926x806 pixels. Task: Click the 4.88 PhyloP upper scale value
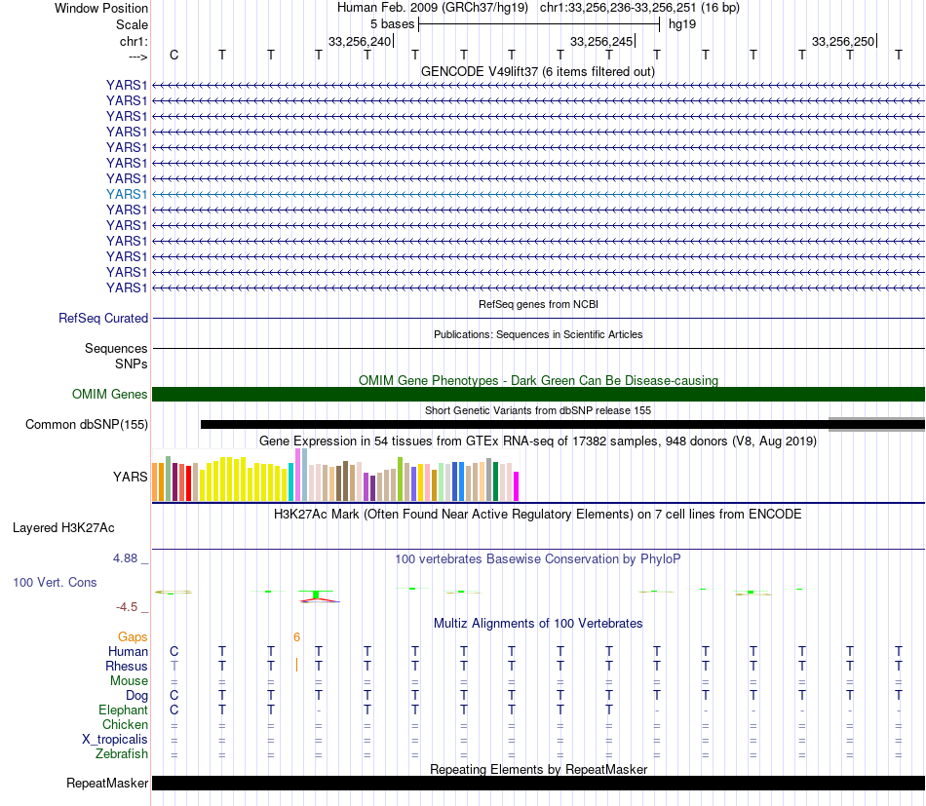click(125, 558)
